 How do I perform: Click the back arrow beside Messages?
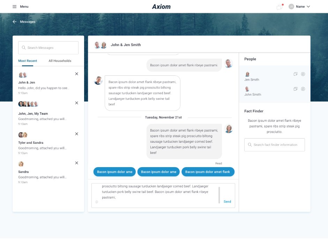click(x=14, y=22)
